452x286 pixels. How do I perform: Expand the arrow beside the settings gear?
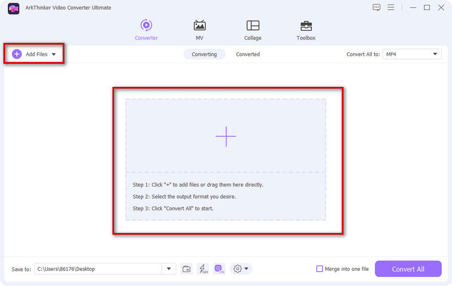pyautogui.click(x=246, y=269)
